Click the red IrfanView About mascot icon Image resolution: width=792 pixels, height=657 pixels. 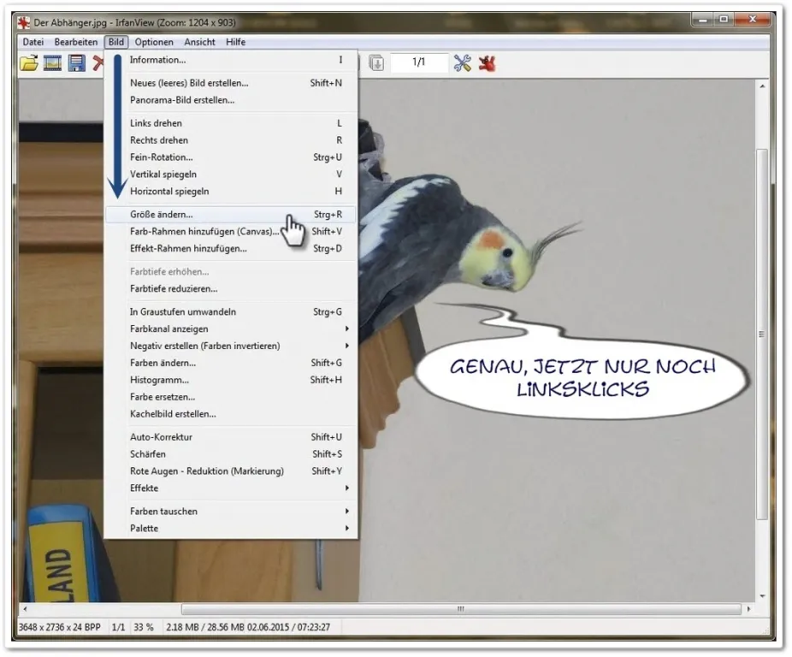pos(487,63)
